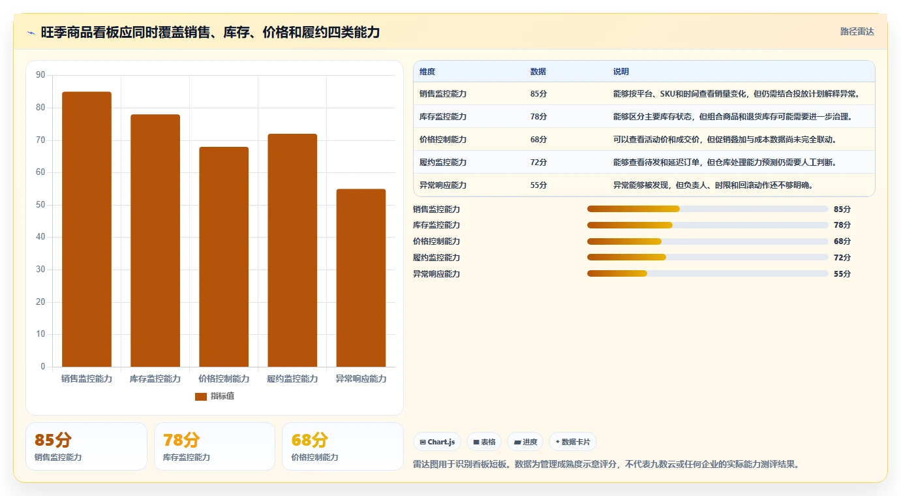Click the 履约监控能力 bar in chart
This screenshot has height=496, width=901.
(x=292, y=250)
